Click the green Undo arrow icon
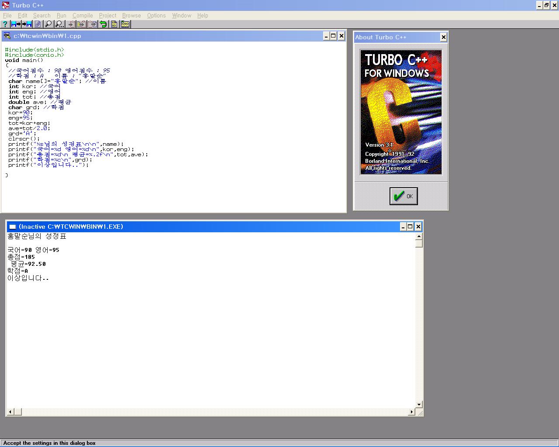559x447 pixels. pos(104,24)
